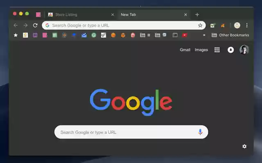Screen dimensions: 262x163
Task: Open the green circular C bookmark
Action: tap(94, 35)
